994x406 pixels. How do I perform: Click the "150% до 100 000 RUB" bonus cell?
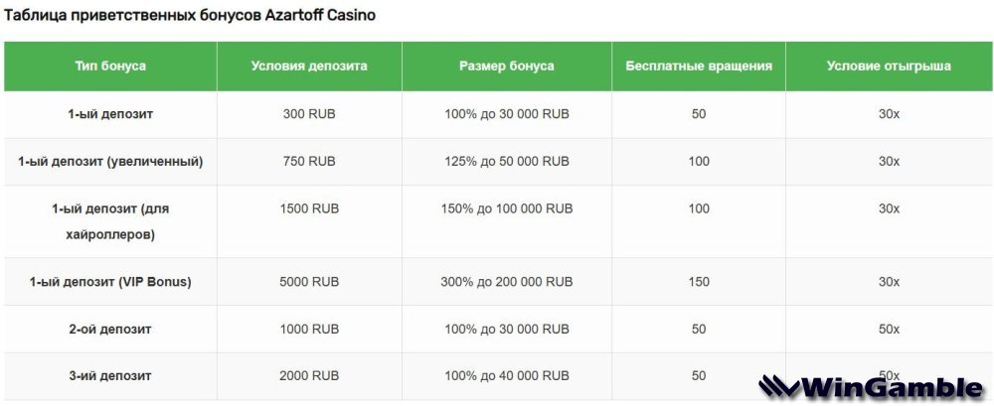pos(507,208)
